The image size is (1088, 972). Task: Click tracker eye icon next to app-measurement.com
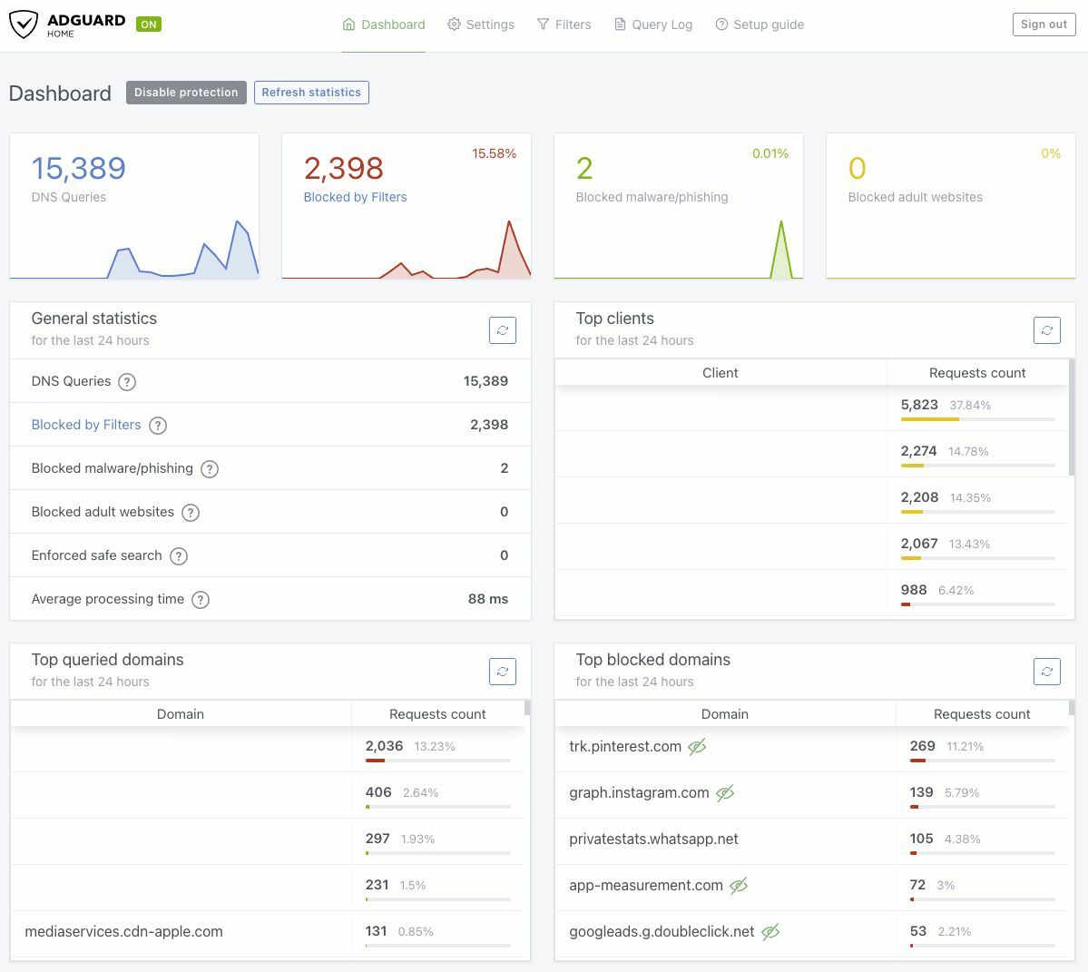(x=739, y=885)
